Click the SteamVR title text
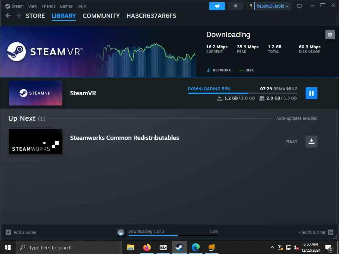Viewport: 339px width, 254px height. (x=83, y=93)
